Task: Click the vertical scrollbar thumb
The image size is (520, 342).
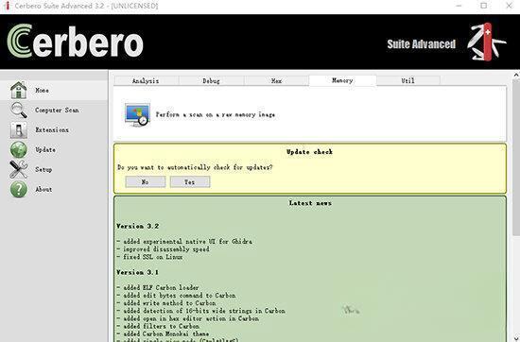Action: (516, 158)
